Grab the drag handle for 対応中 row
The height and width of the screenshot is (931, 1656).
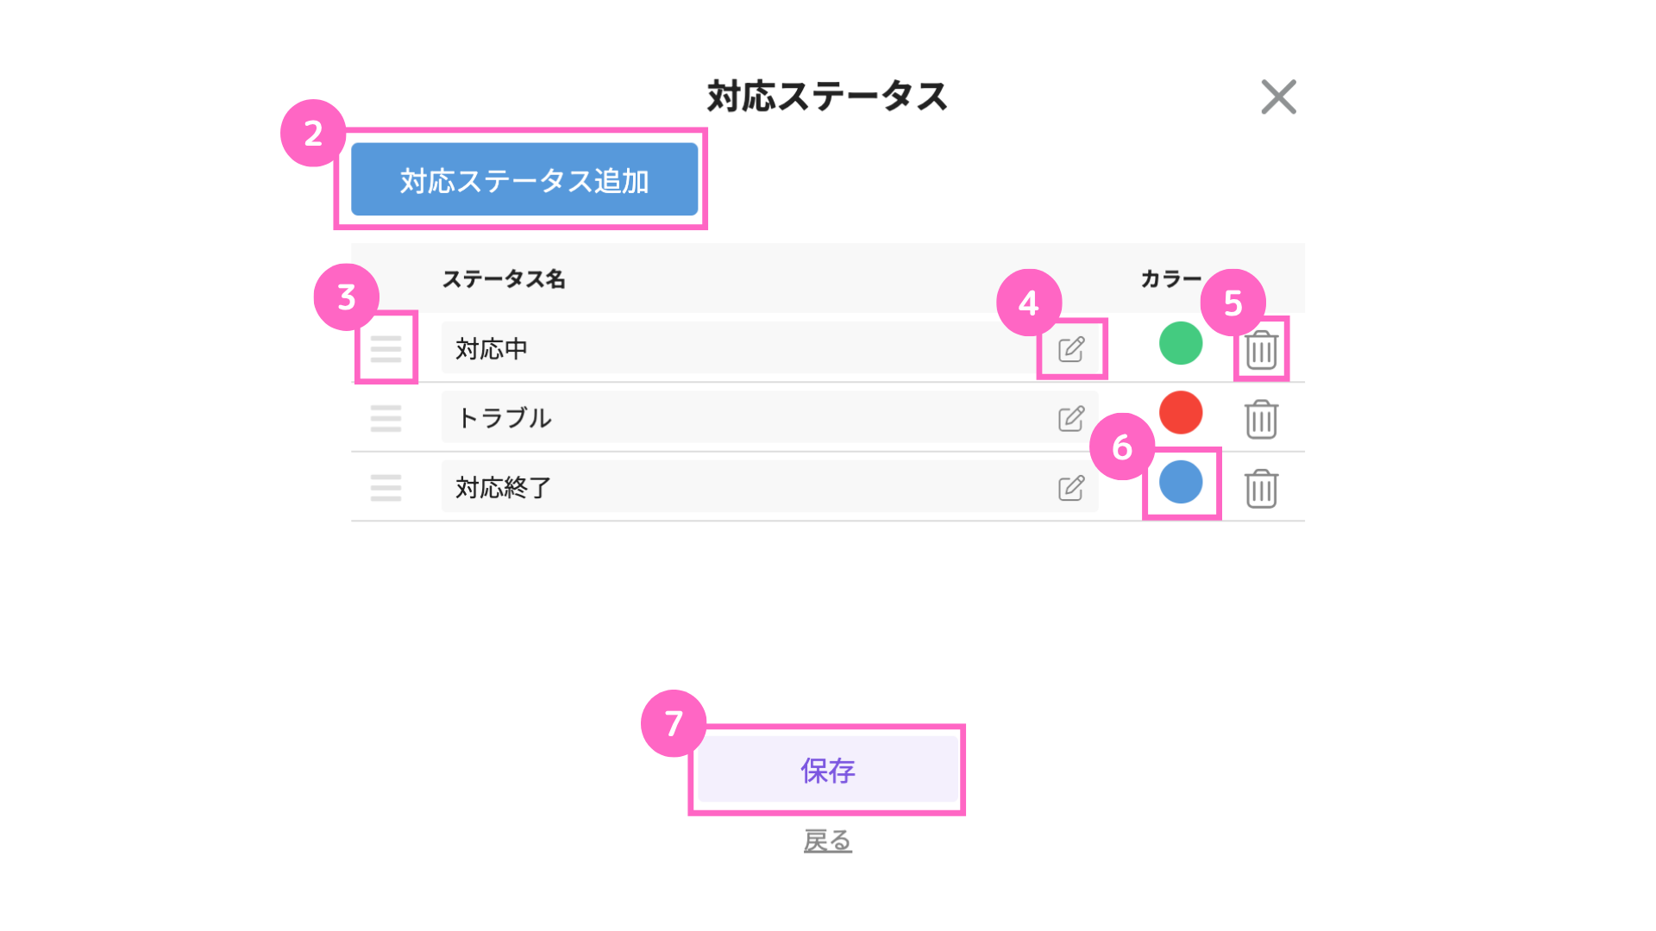point(386,348)
